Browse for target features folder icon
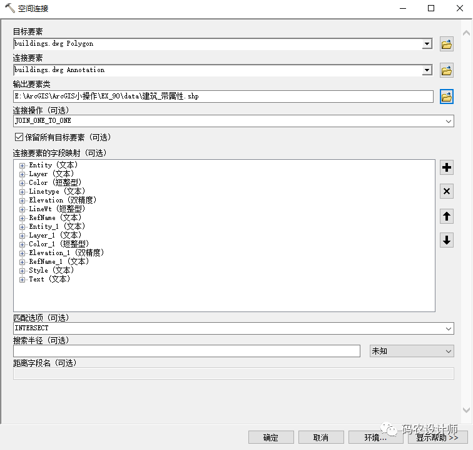Viewport: 473px width, 450px height. [x=447, y=44]
